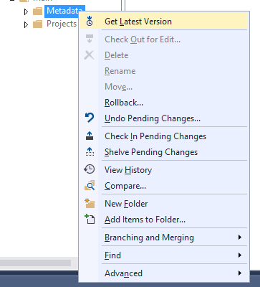Click the Undo Pending Changes arrow icon
260x287 pixels.
90,118
